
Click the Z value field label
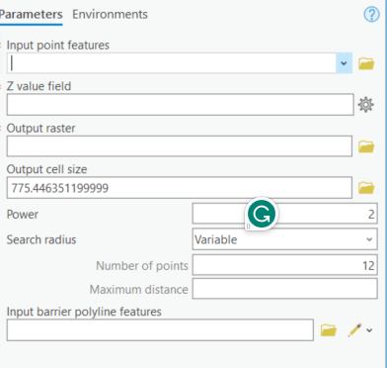(39, 86)
